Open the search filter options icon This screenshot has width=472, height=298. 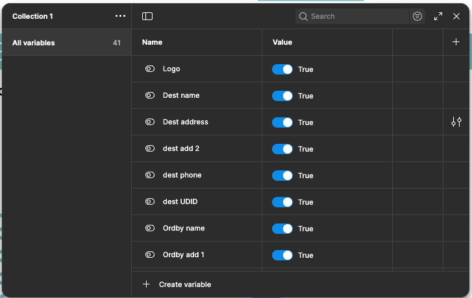point(417,16)
